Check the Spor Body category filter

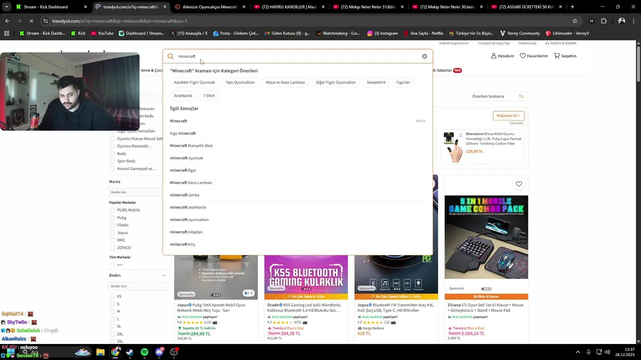112,161
